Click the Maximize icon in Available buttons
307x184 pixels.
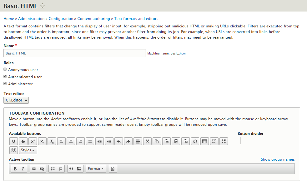[224, 141]
